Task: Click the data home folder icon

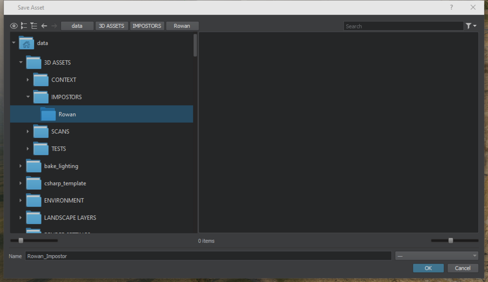Action: tap(26, 43)
